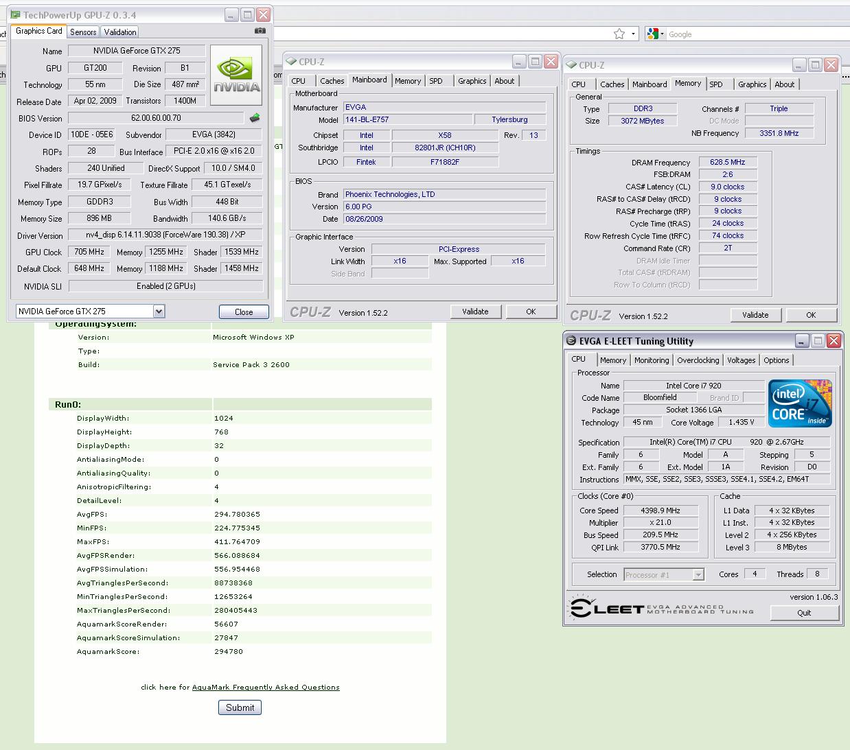Click the Quit button in E-LEET
The height and width of the screenshot is (750, 850).
[x=804, y=613]
